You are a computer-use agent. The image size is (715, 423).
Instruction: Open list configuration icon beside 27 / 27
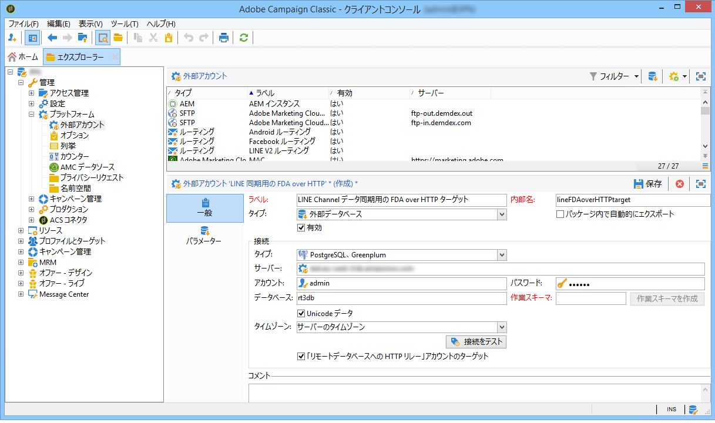pyautogui.click(x=705, y=166)
